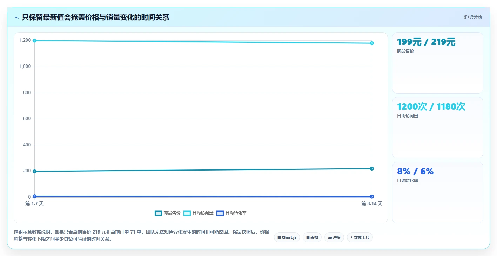Select the 商品售价 data point at 第 8-14 天
Viewport: 497px width, 256px height.
point(372,169)
